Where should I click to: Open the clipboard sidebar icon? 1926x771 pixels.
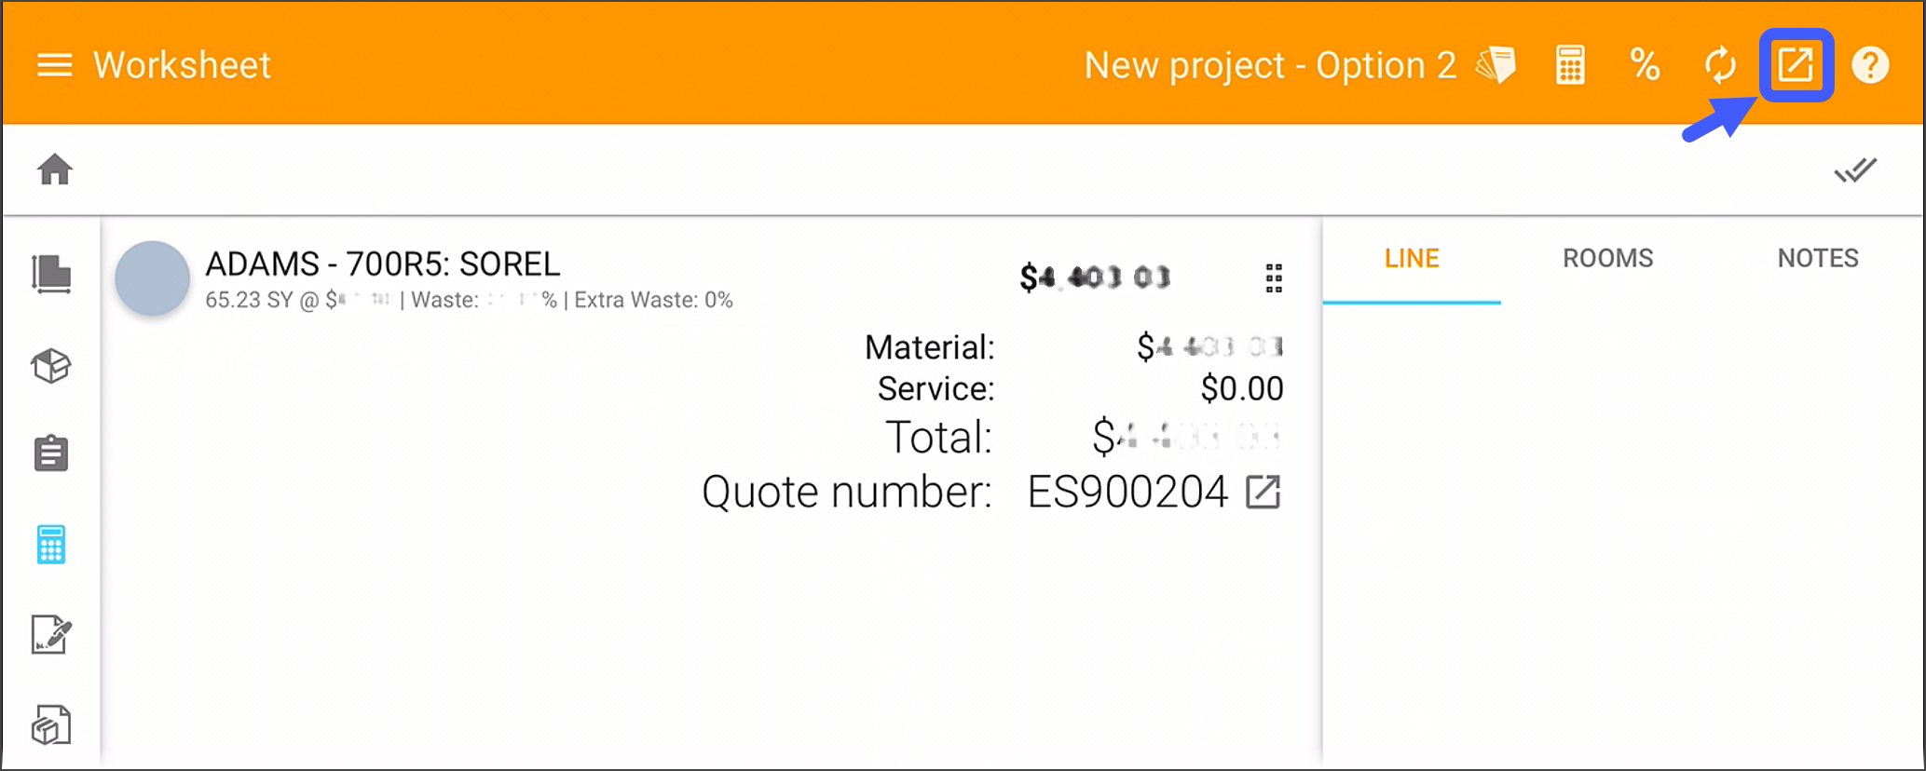[51, 453]
